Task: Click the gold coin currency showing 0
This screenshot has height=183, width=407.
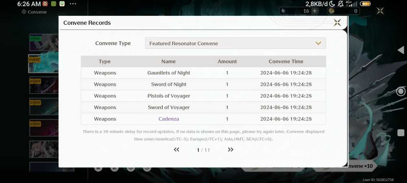Action: (343, 11)
